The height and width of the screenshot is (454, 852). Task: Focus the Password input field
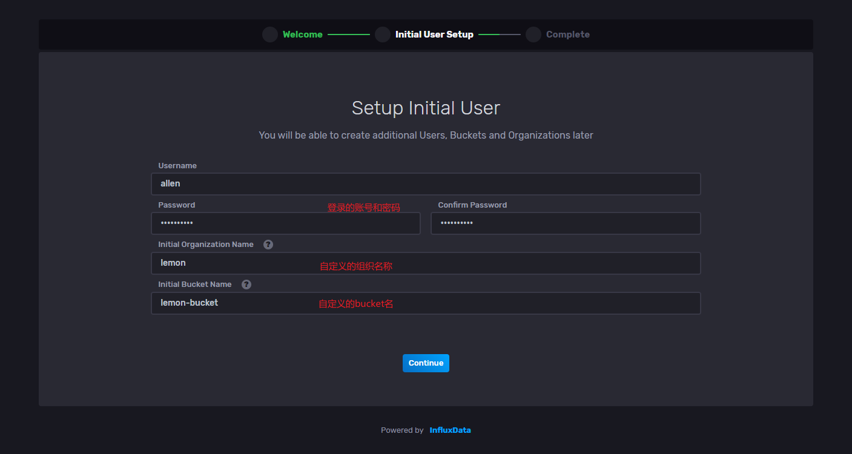tap(286, 223)
